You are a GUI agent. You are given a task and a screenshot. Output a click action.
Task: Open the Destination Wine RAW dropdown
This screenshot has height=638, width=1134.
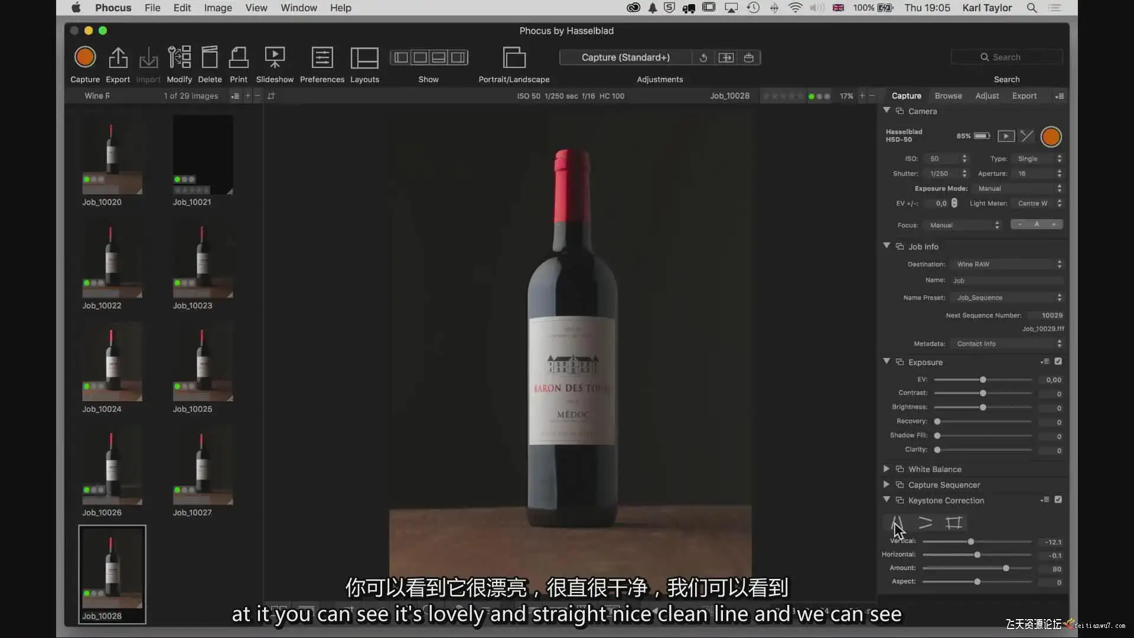[1008, 264]
